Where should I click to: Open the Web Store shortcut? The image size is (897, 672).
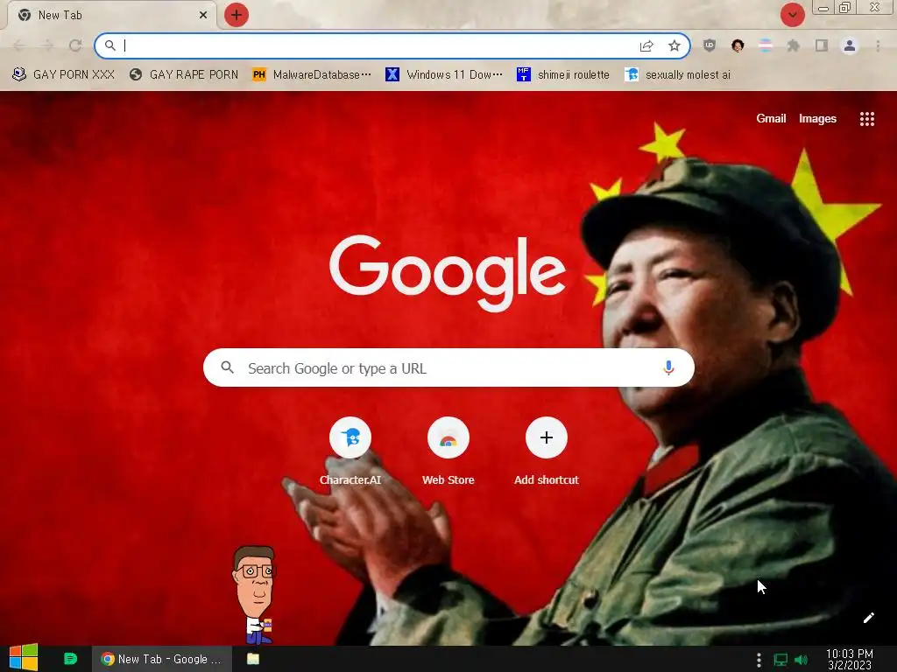click(x=448, y=451)
